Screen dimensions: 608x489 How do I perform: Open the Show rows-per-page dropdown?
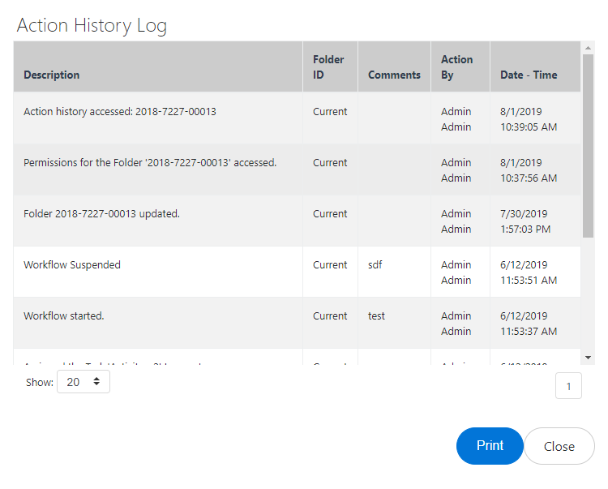point(83,382)
